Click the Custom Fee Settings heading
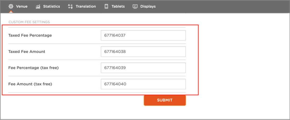Viewport: 290px width, 120px height. 29,22
